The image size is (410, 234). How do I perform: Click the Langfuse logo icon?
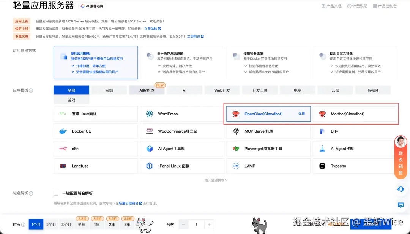pos(63,166)
